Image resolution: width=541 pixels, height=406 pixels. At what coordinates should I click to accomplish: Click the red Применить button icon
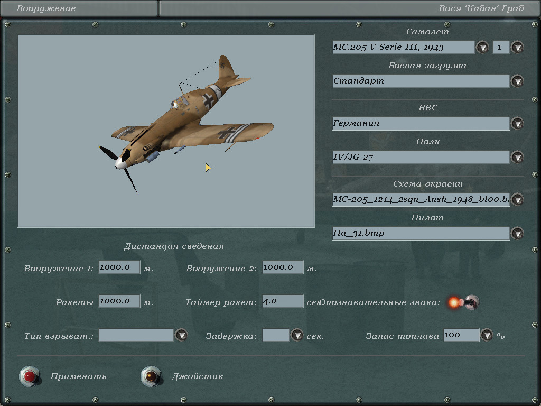point(30,376)
